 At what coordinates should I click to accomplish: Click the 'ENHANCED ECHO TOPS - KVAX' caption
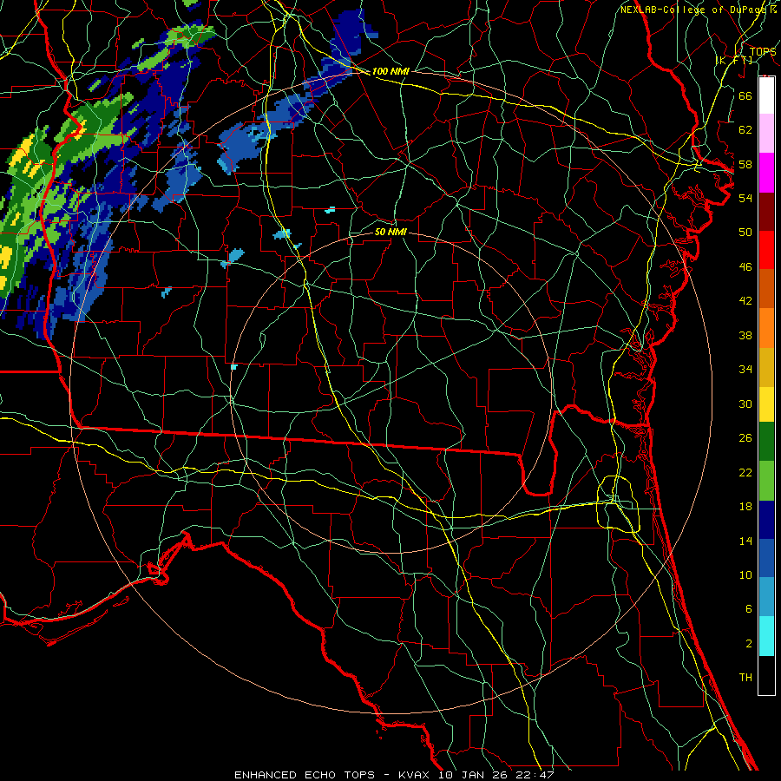[x=331, y=775]
